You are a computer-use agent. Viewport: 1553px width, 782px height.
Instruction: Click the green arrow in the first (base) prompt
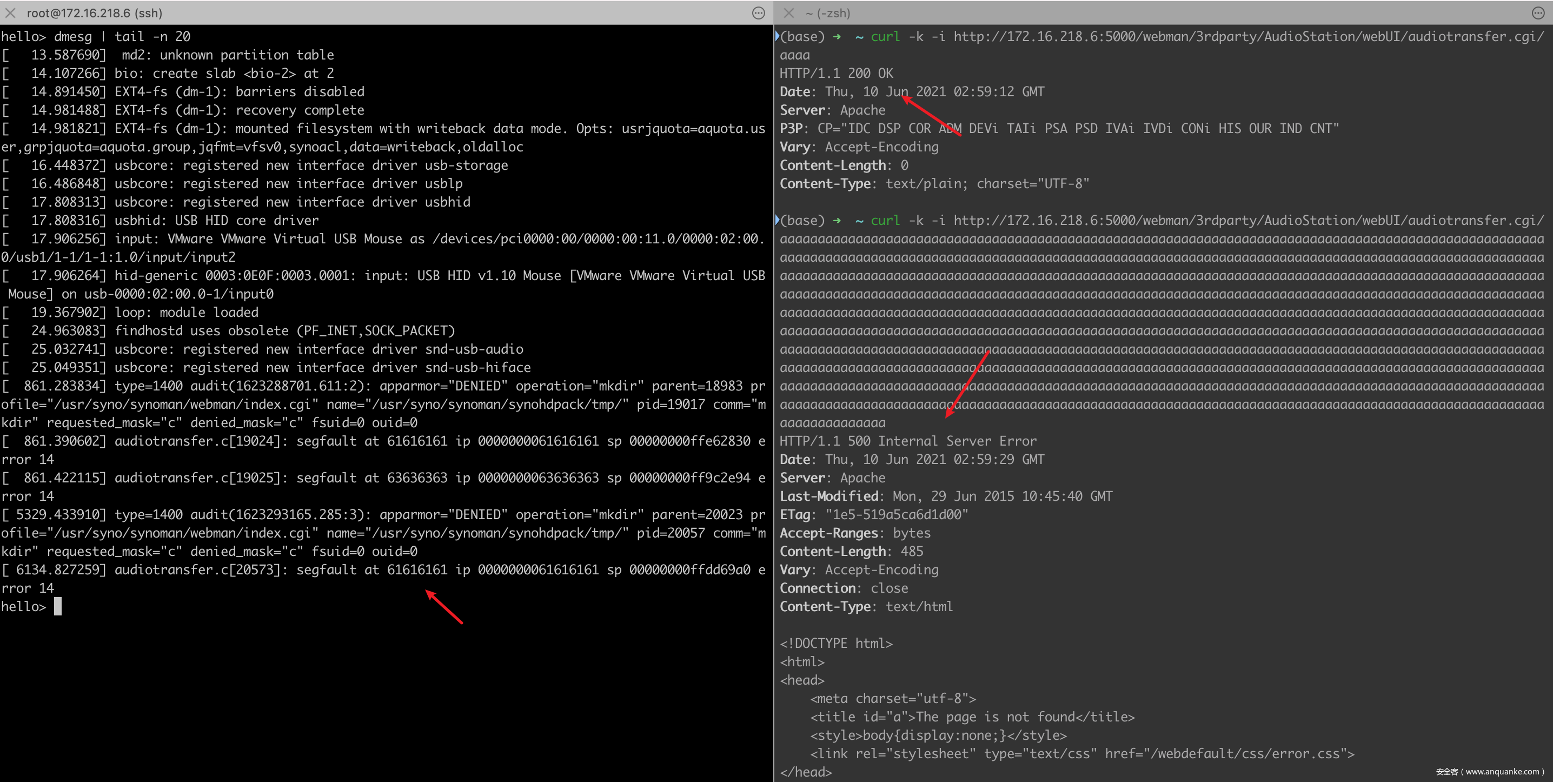coord(837,37)
